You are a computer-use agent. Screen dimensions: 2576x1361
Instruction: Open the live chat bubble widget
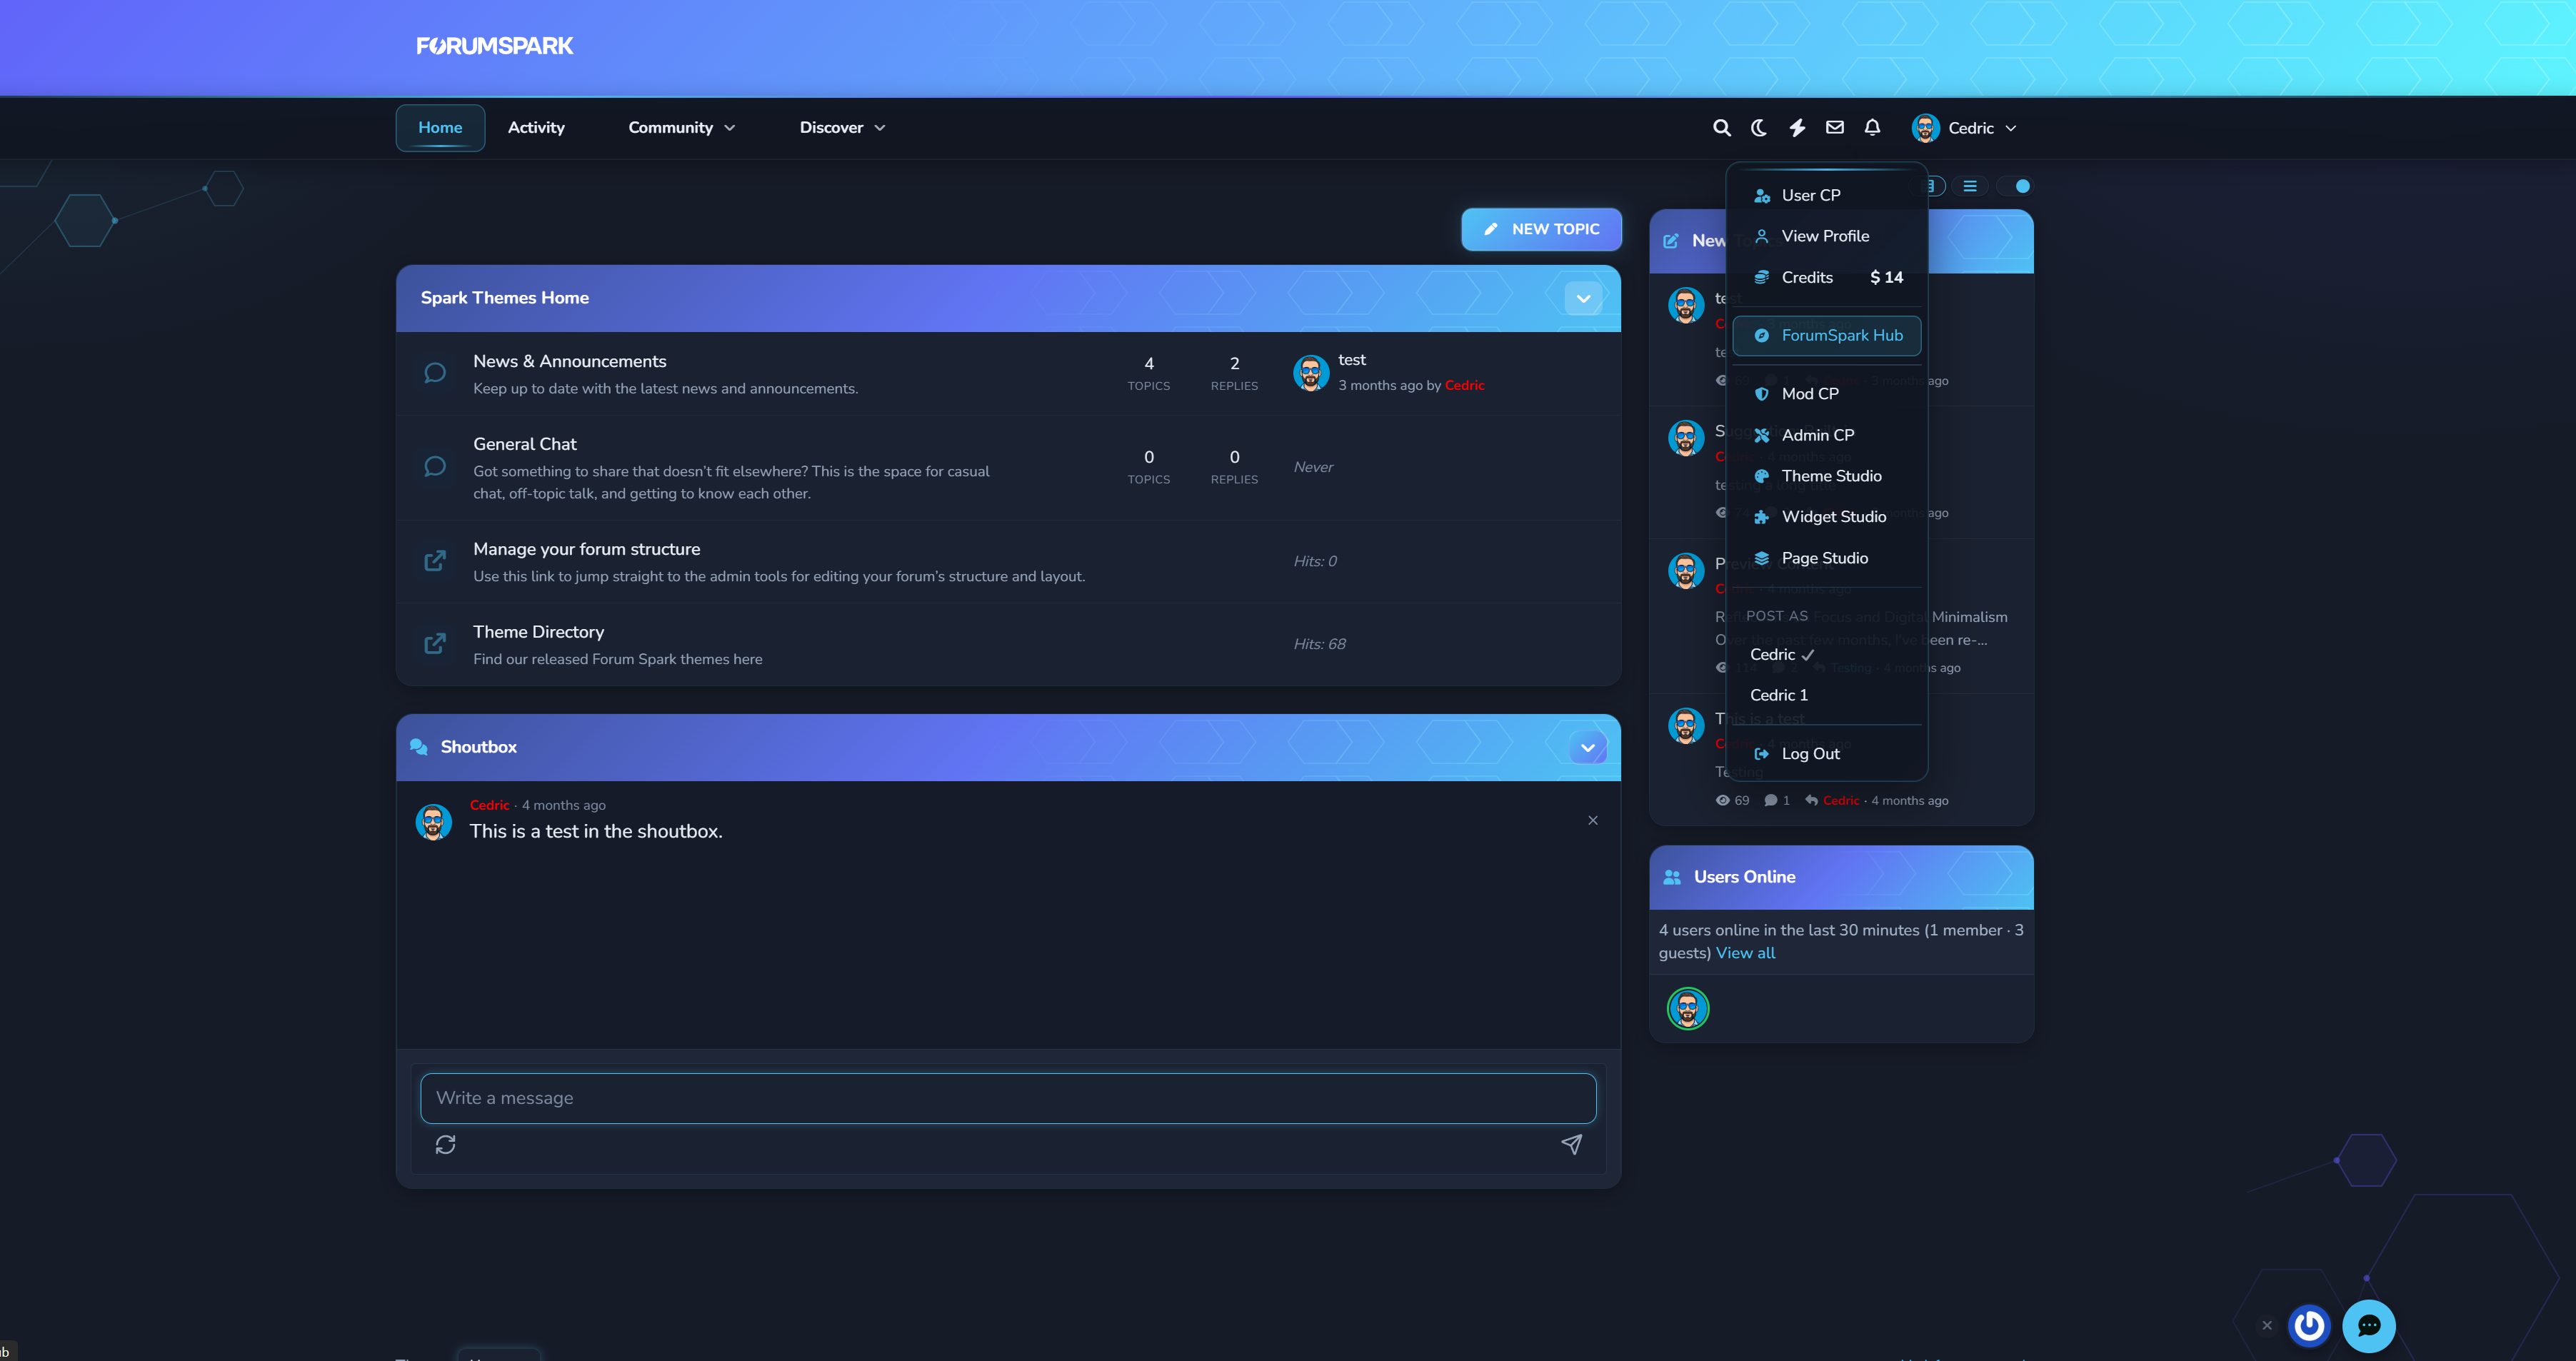coord(2368,1326)
